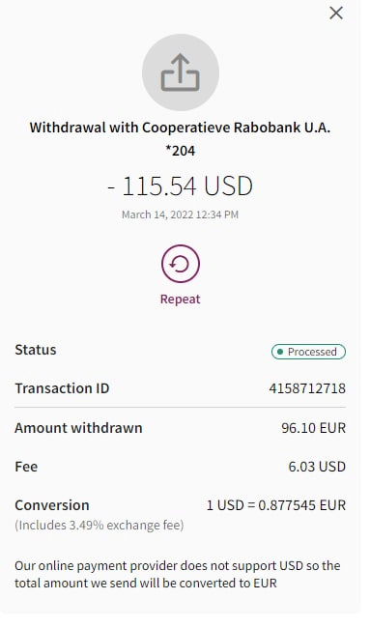Click the 3.49% exchange fee note
The image size is (370, 628).
click(x=100, y=525)
